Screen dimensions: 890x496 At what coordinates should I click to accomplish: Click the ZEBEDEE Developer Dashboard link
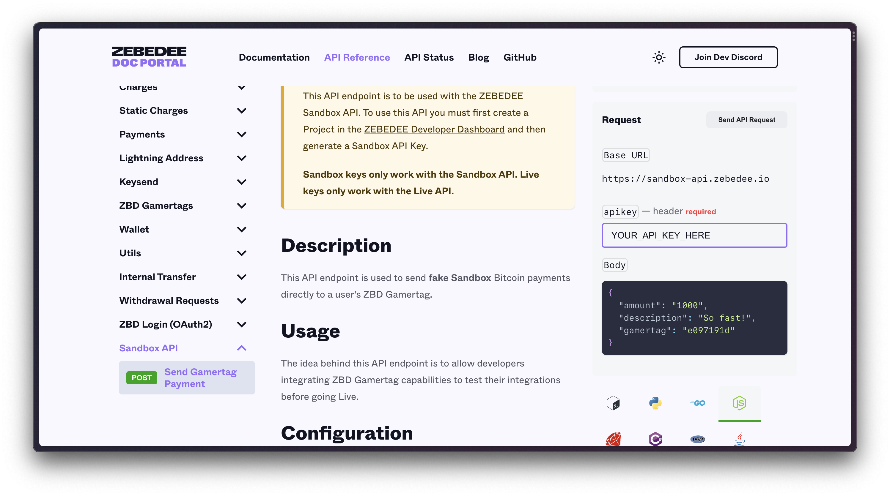(435, 129)
